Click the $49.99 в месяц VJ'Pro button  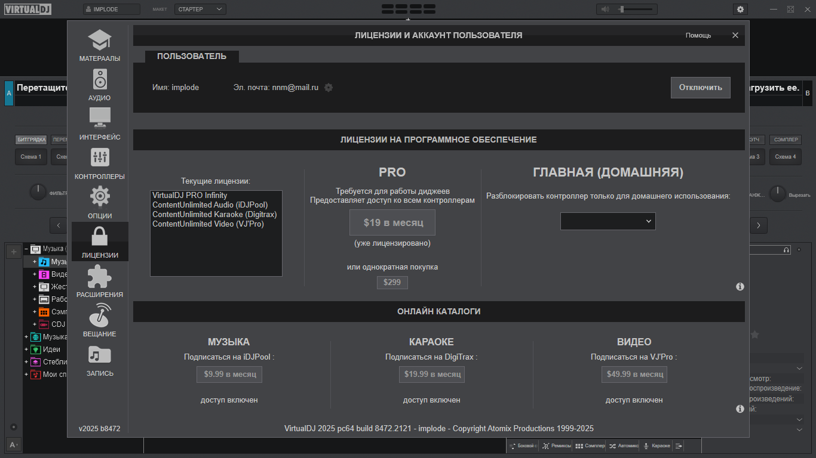point(634,375)
